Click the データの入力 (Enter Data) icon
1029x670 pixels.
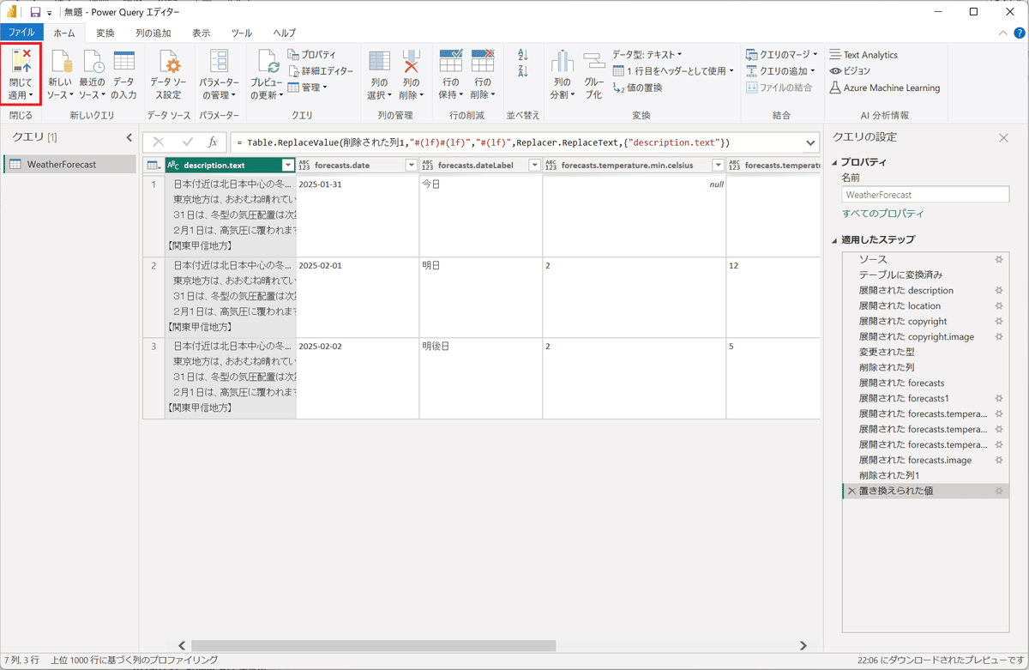(123, 62)
